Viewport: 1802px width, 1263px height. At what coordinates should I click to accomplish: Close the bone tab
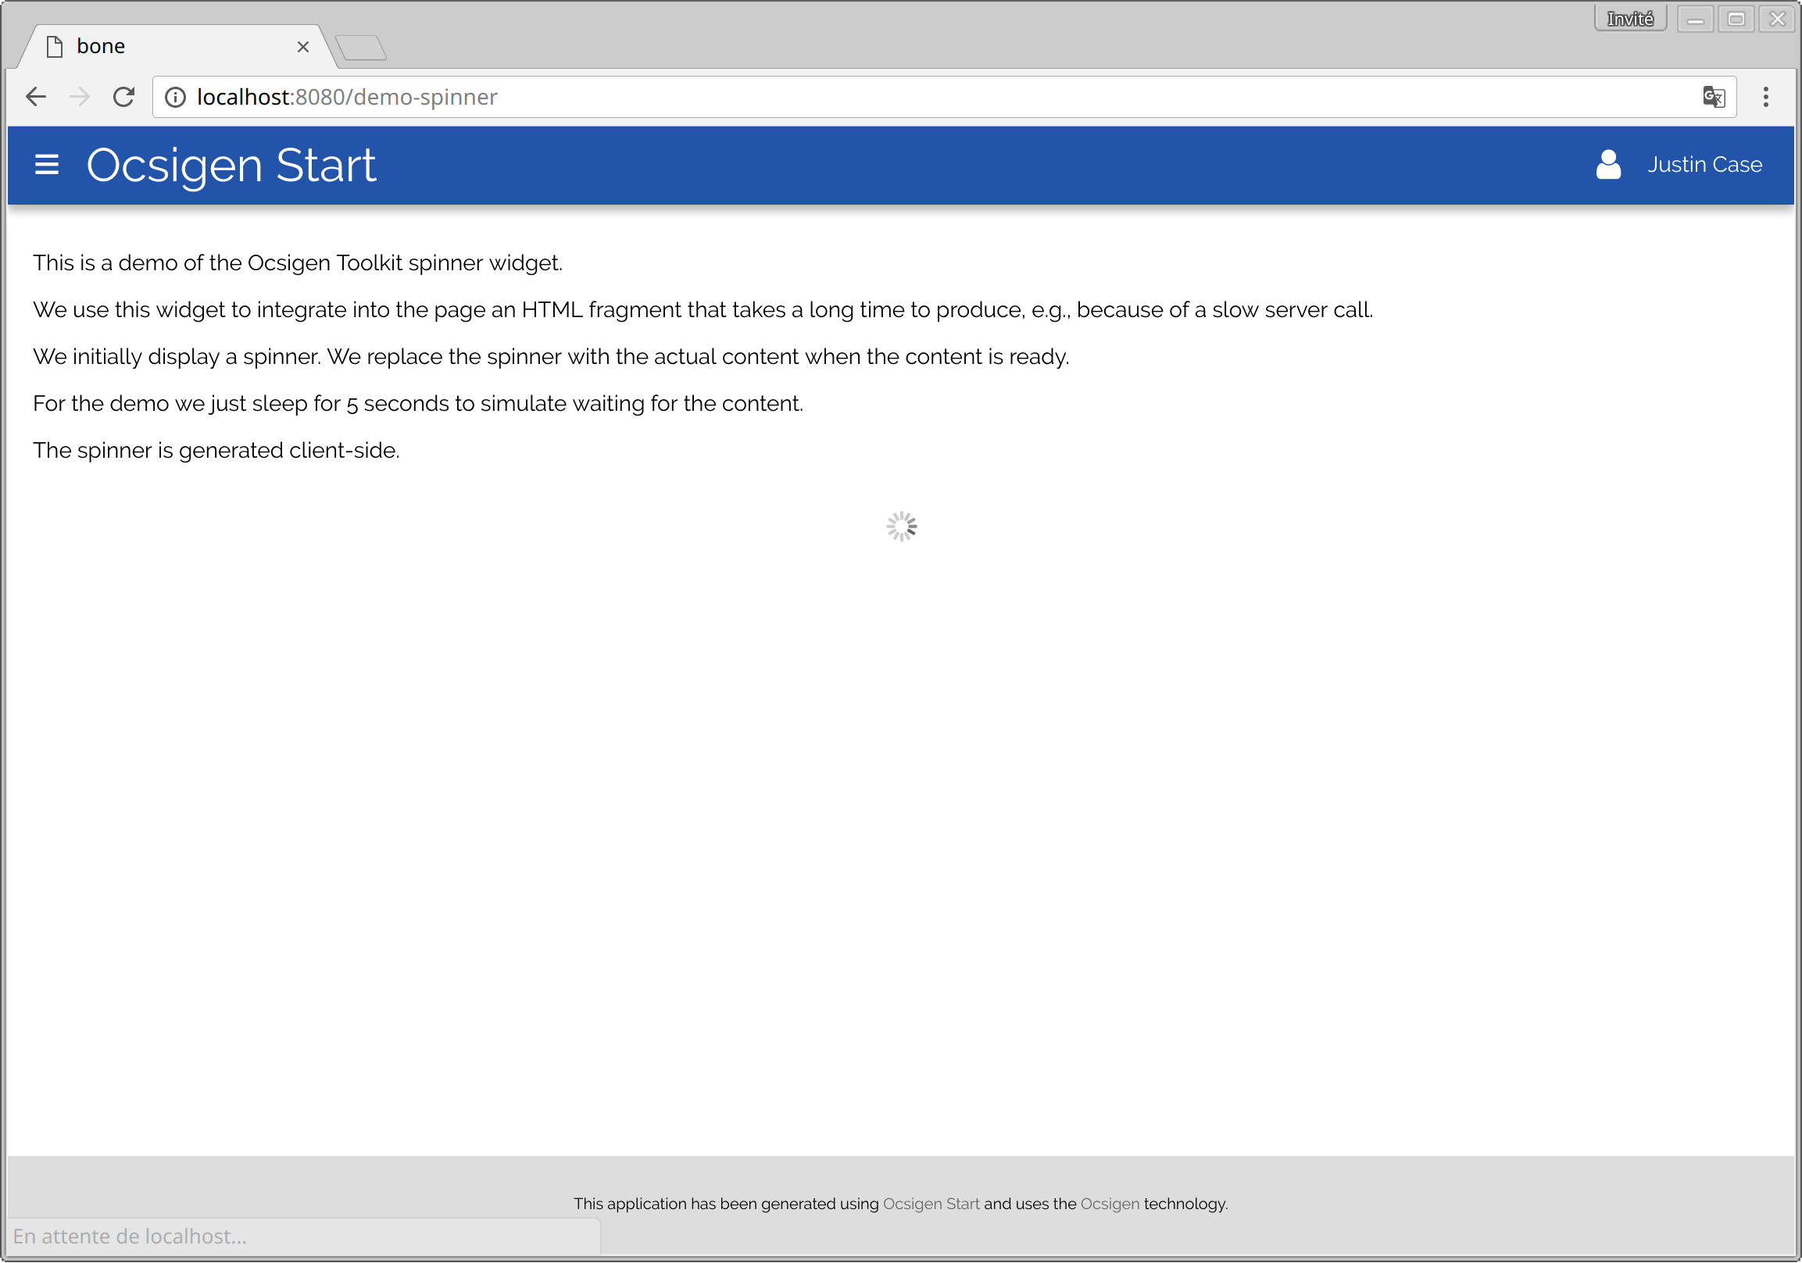click(x=303, y=47)
